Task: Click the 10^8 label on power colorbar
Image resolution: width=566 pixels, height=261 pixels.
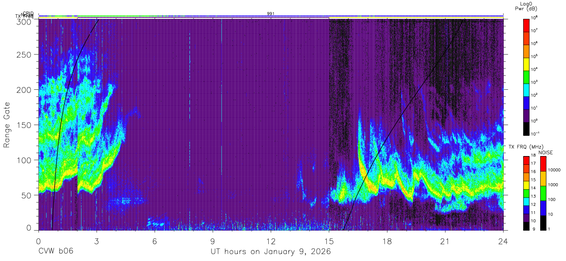Action: (x=534, y=17)
